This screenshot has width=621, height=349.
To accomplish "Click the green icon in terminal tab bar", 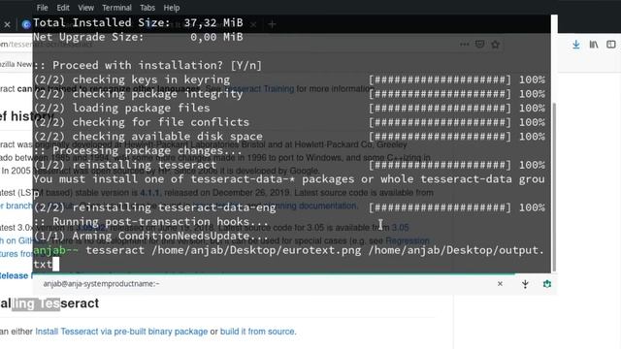I will (x=547, y=284).
